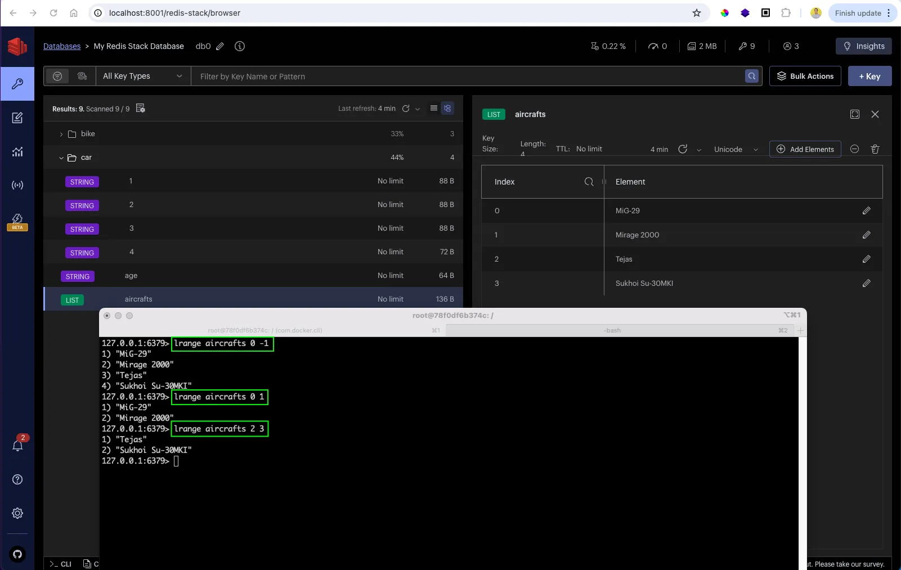
Task: Edit the Sukhoi Su-30MKI element
Action: tap(867, 283)
